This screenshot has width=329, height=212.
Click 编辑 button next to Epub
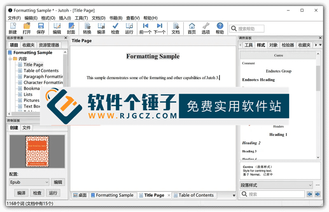coord(58,182)
